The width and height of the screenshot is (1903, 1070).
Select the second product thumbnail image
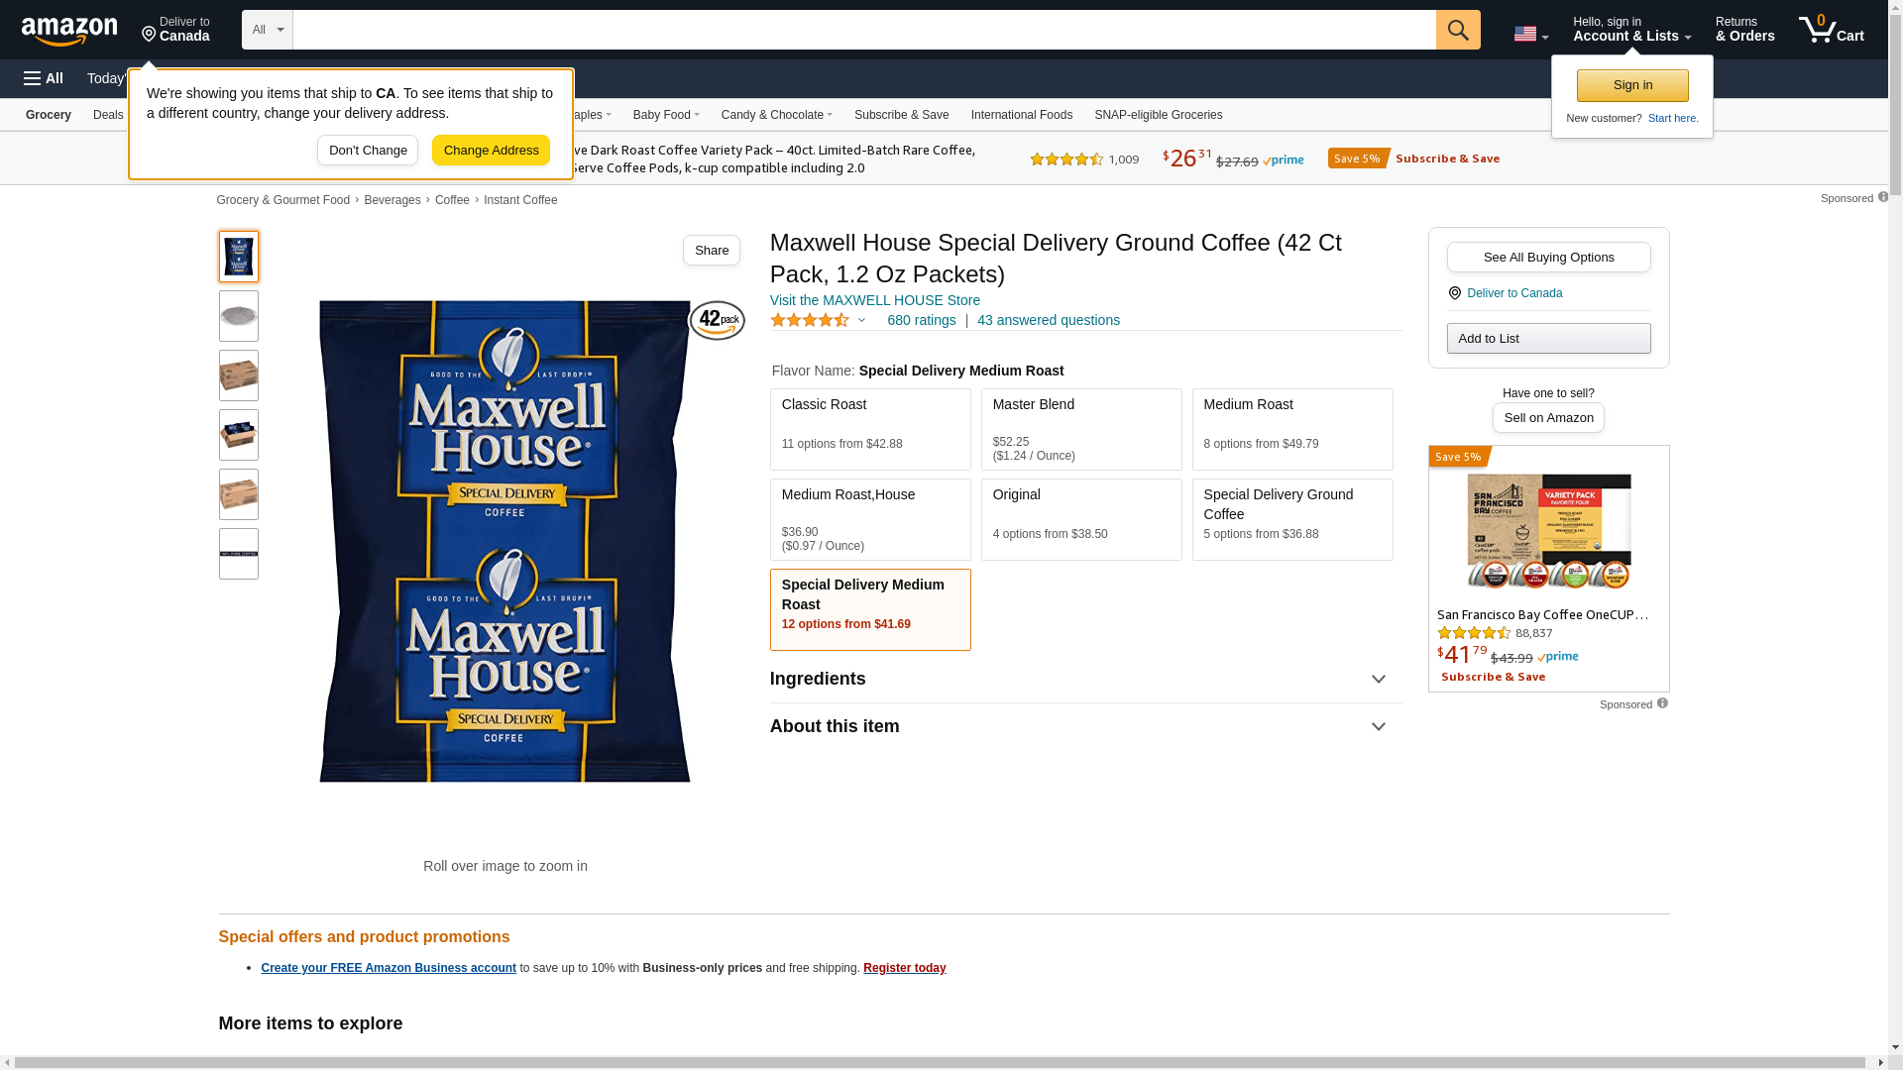pos(239,316)
